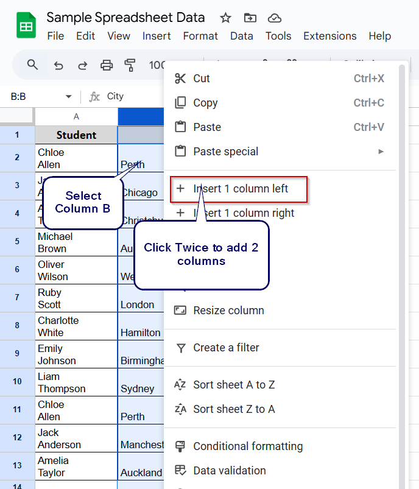Click the A to Z sort icon
The height and width of the screenshot is (489, 419).
click(x=180, y=384)
